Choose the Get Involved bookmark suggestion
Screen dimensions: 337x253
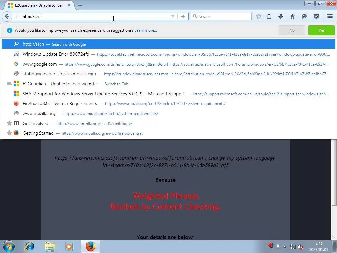168,123
